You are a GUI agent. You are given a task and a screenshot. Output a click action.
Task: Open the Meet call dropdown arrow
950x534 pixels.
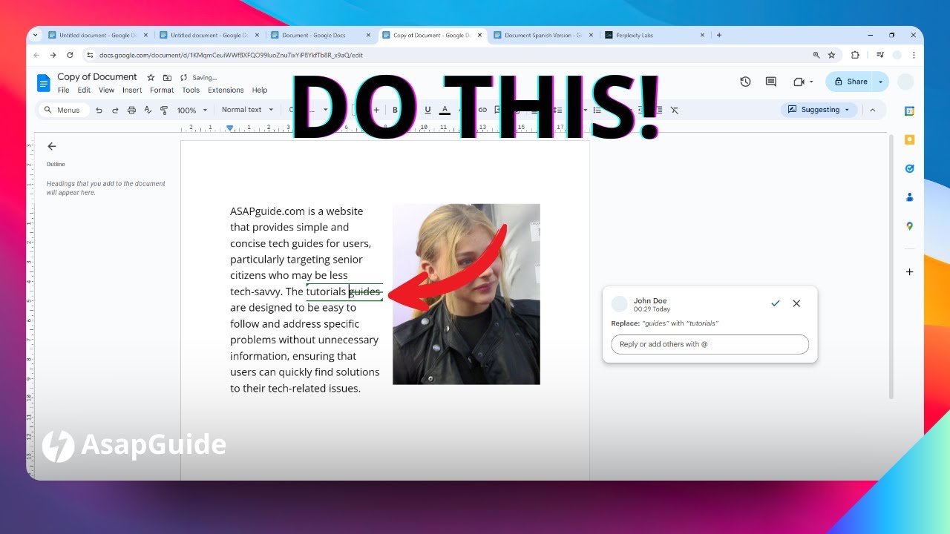(812, 82)
